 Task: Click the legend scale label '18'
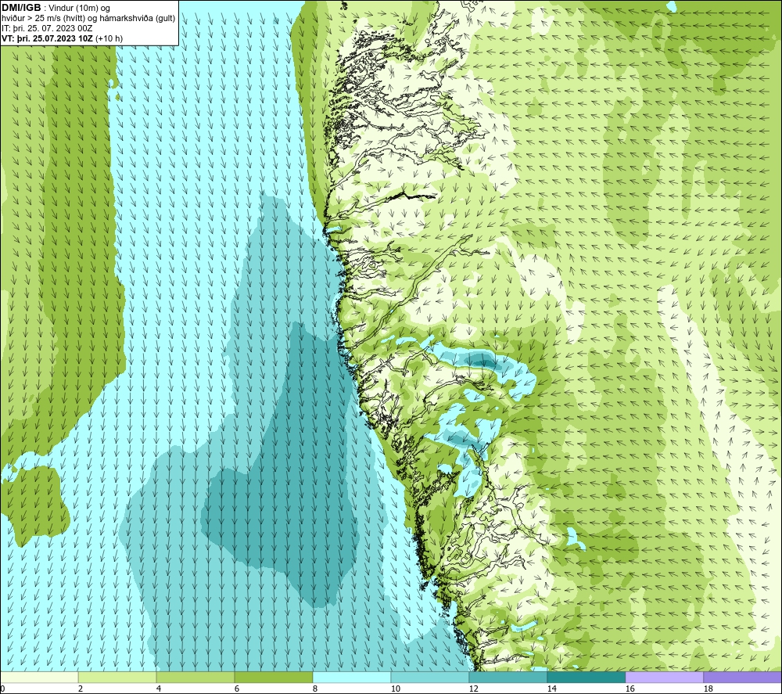point(708,689)
